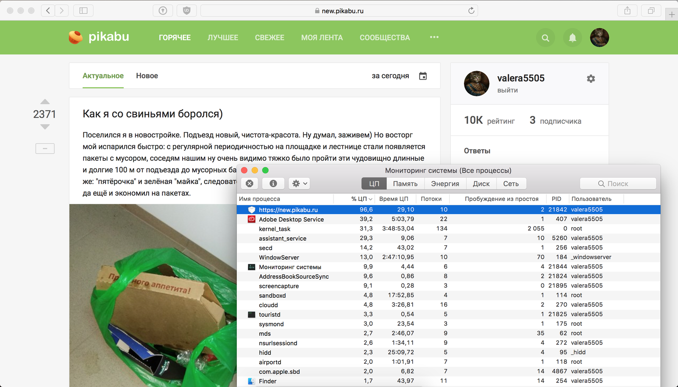Open profile settings gear
This screenshot has height=387, width=678.
click(591, 79)
